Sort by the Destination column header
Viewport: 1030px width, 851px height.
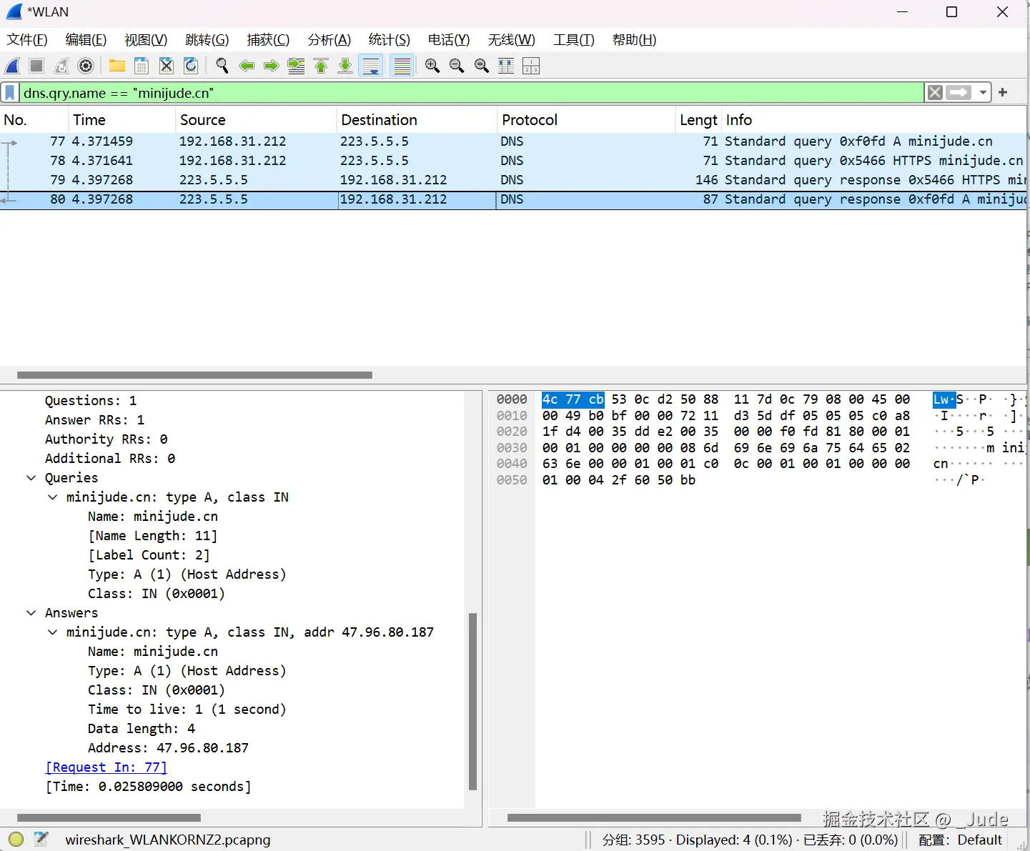(417, 120)
